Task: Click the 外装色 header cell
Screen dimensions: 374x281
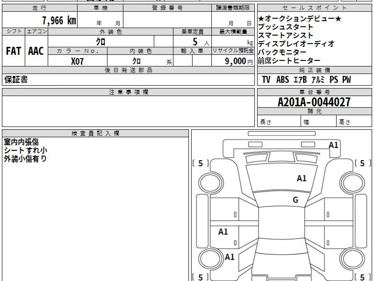Action: coord(111,32)
